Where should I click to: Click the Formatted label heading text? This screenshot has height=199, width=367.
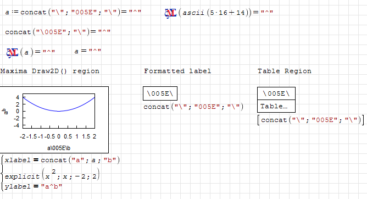coord(177,71)
